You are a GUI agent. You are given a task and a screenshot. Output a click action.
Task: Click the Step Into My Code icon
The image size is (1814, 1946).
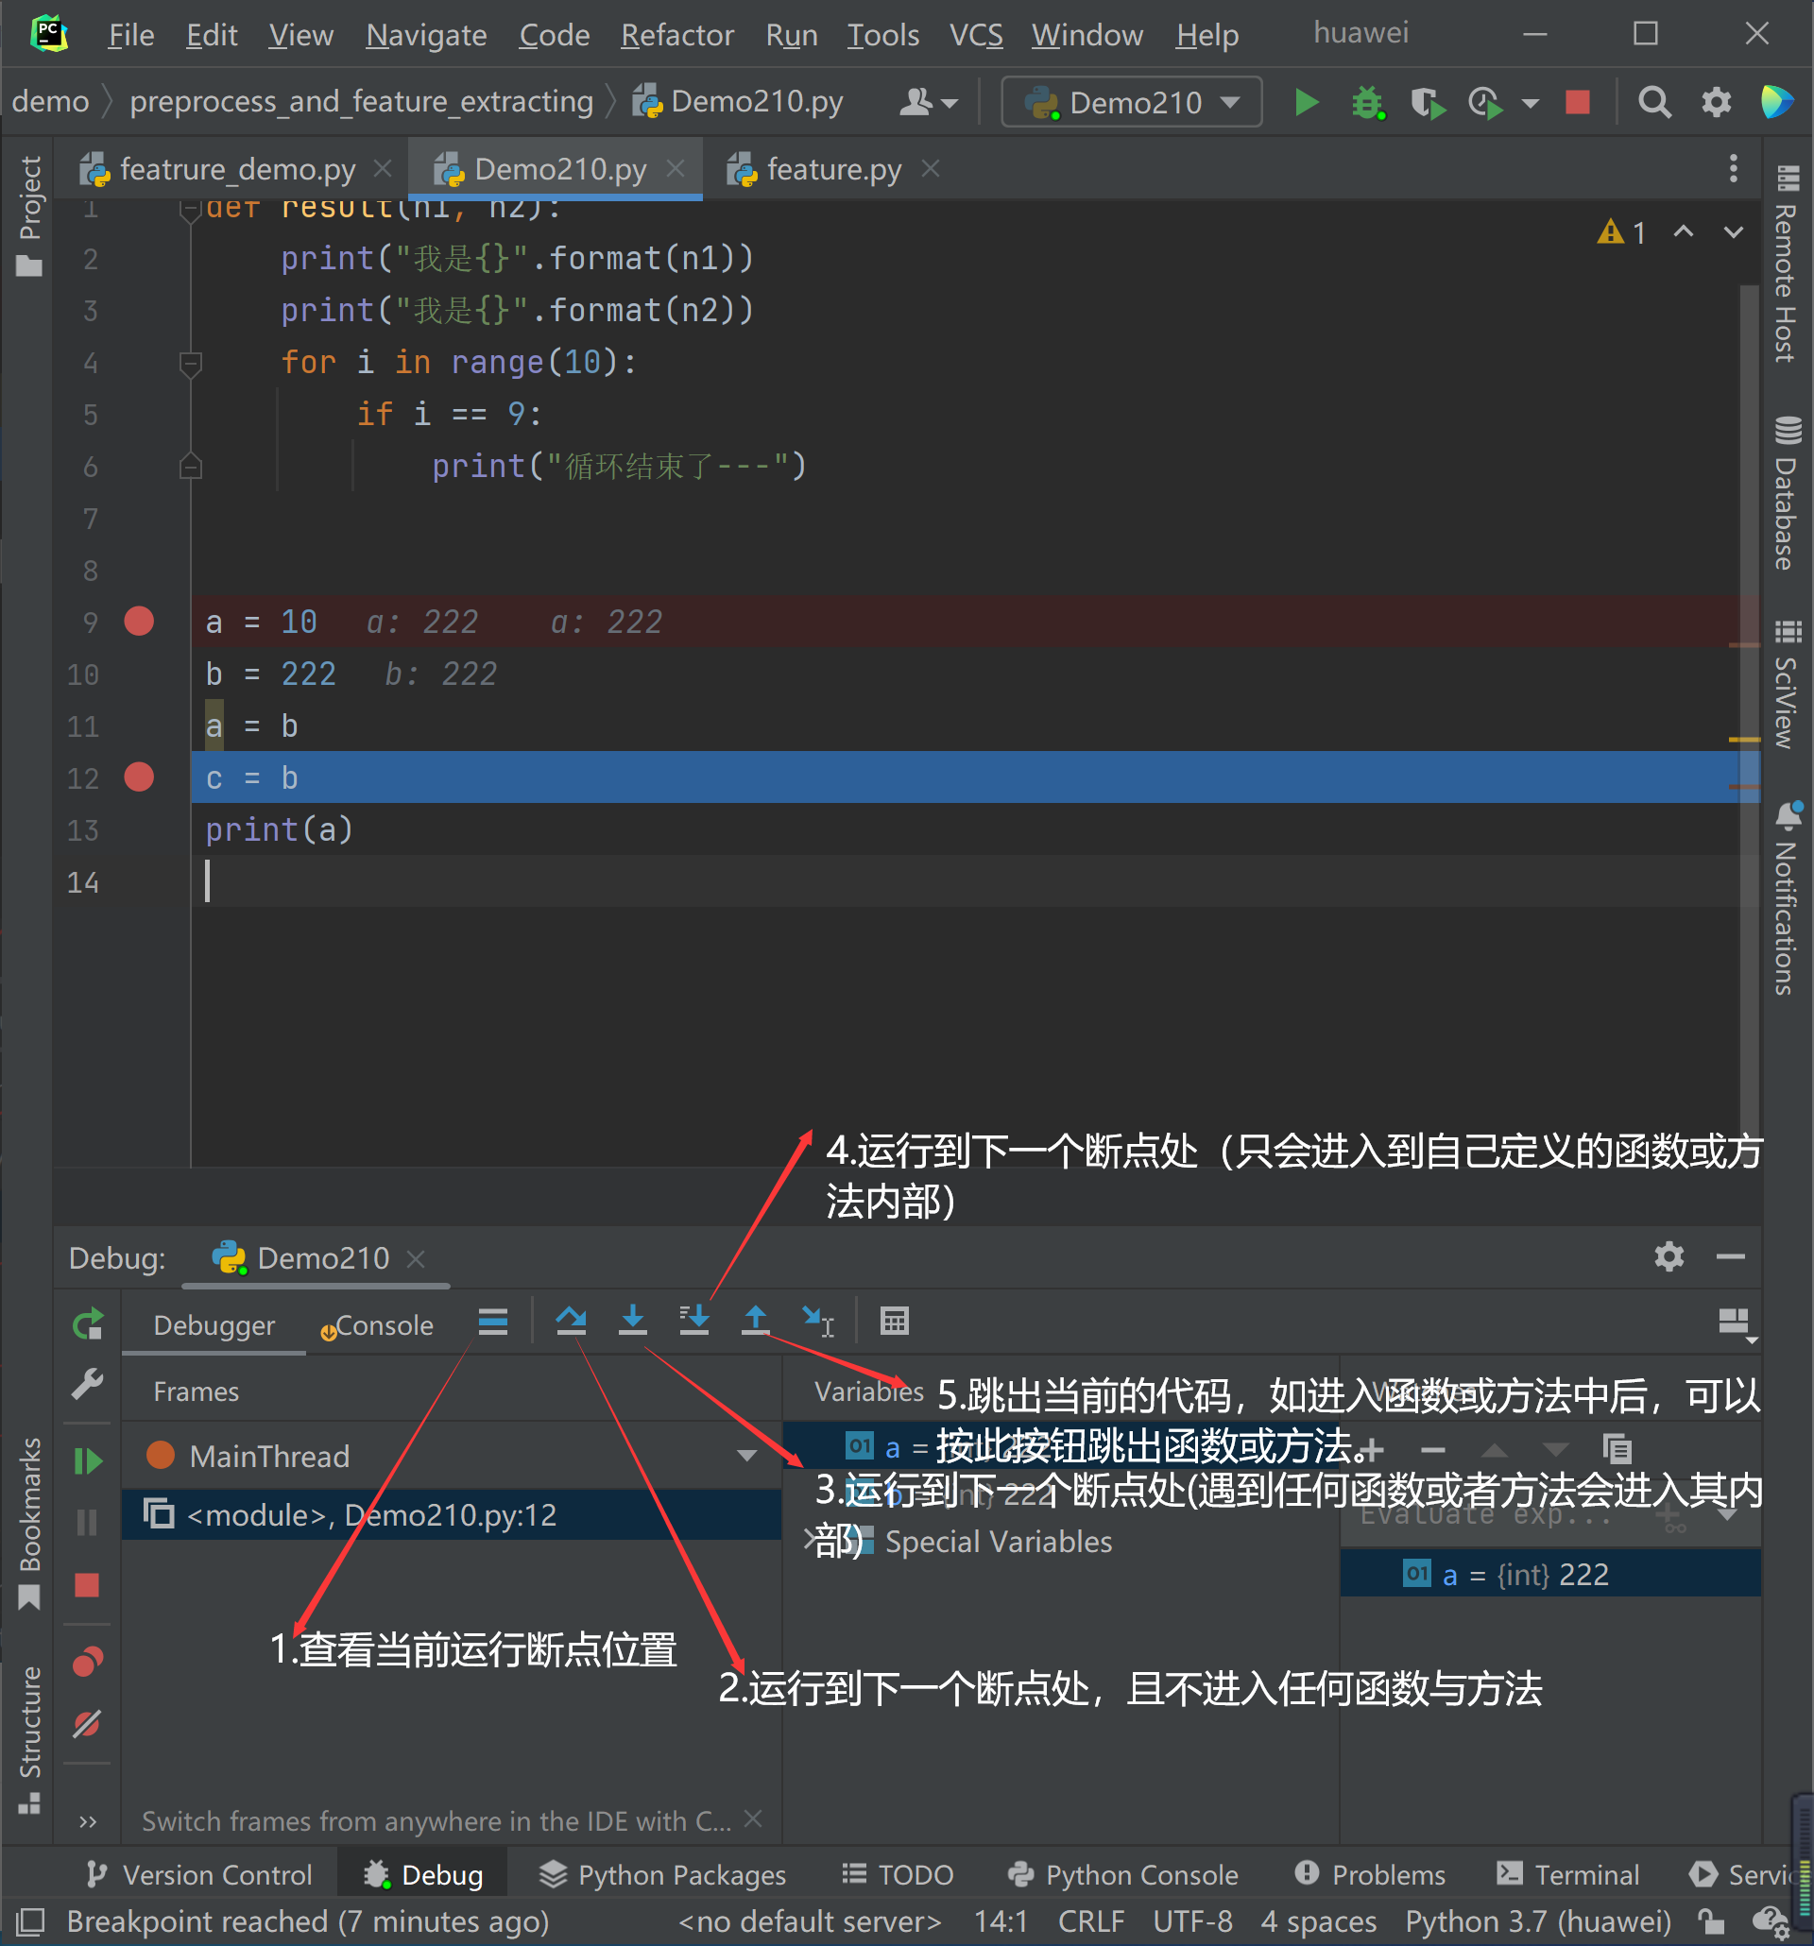point(693,1323)
